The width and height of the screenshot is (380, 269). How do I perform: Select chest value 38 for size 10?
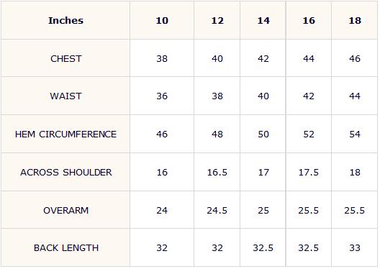point(162,58)
